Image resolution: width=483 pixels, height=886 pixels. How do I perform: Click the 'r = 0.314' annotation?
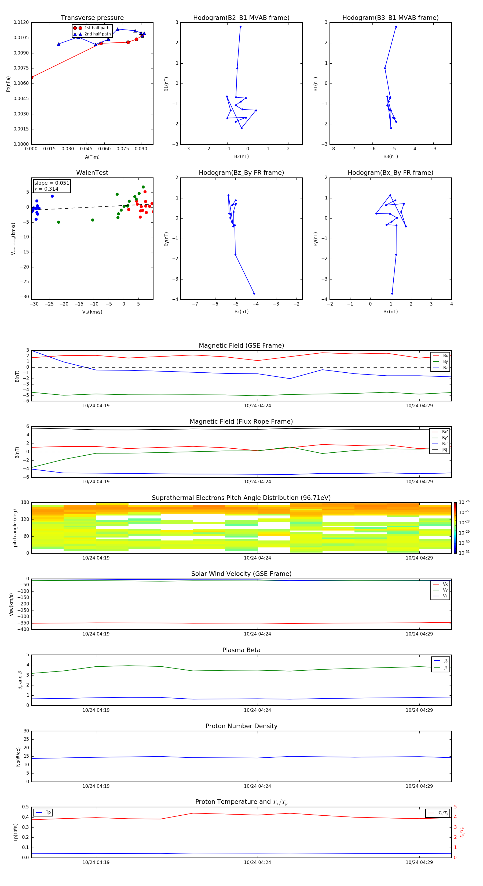point(46,189)
